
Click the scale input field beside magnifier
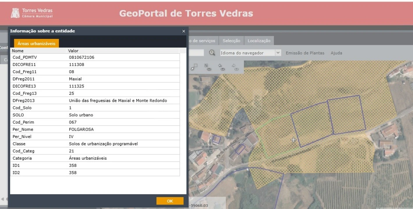click(196, 53)
